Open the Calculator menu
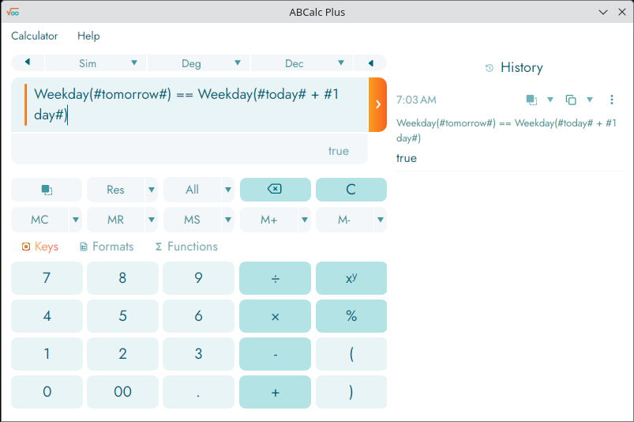The image size is (634, 422). click(34, 36)
